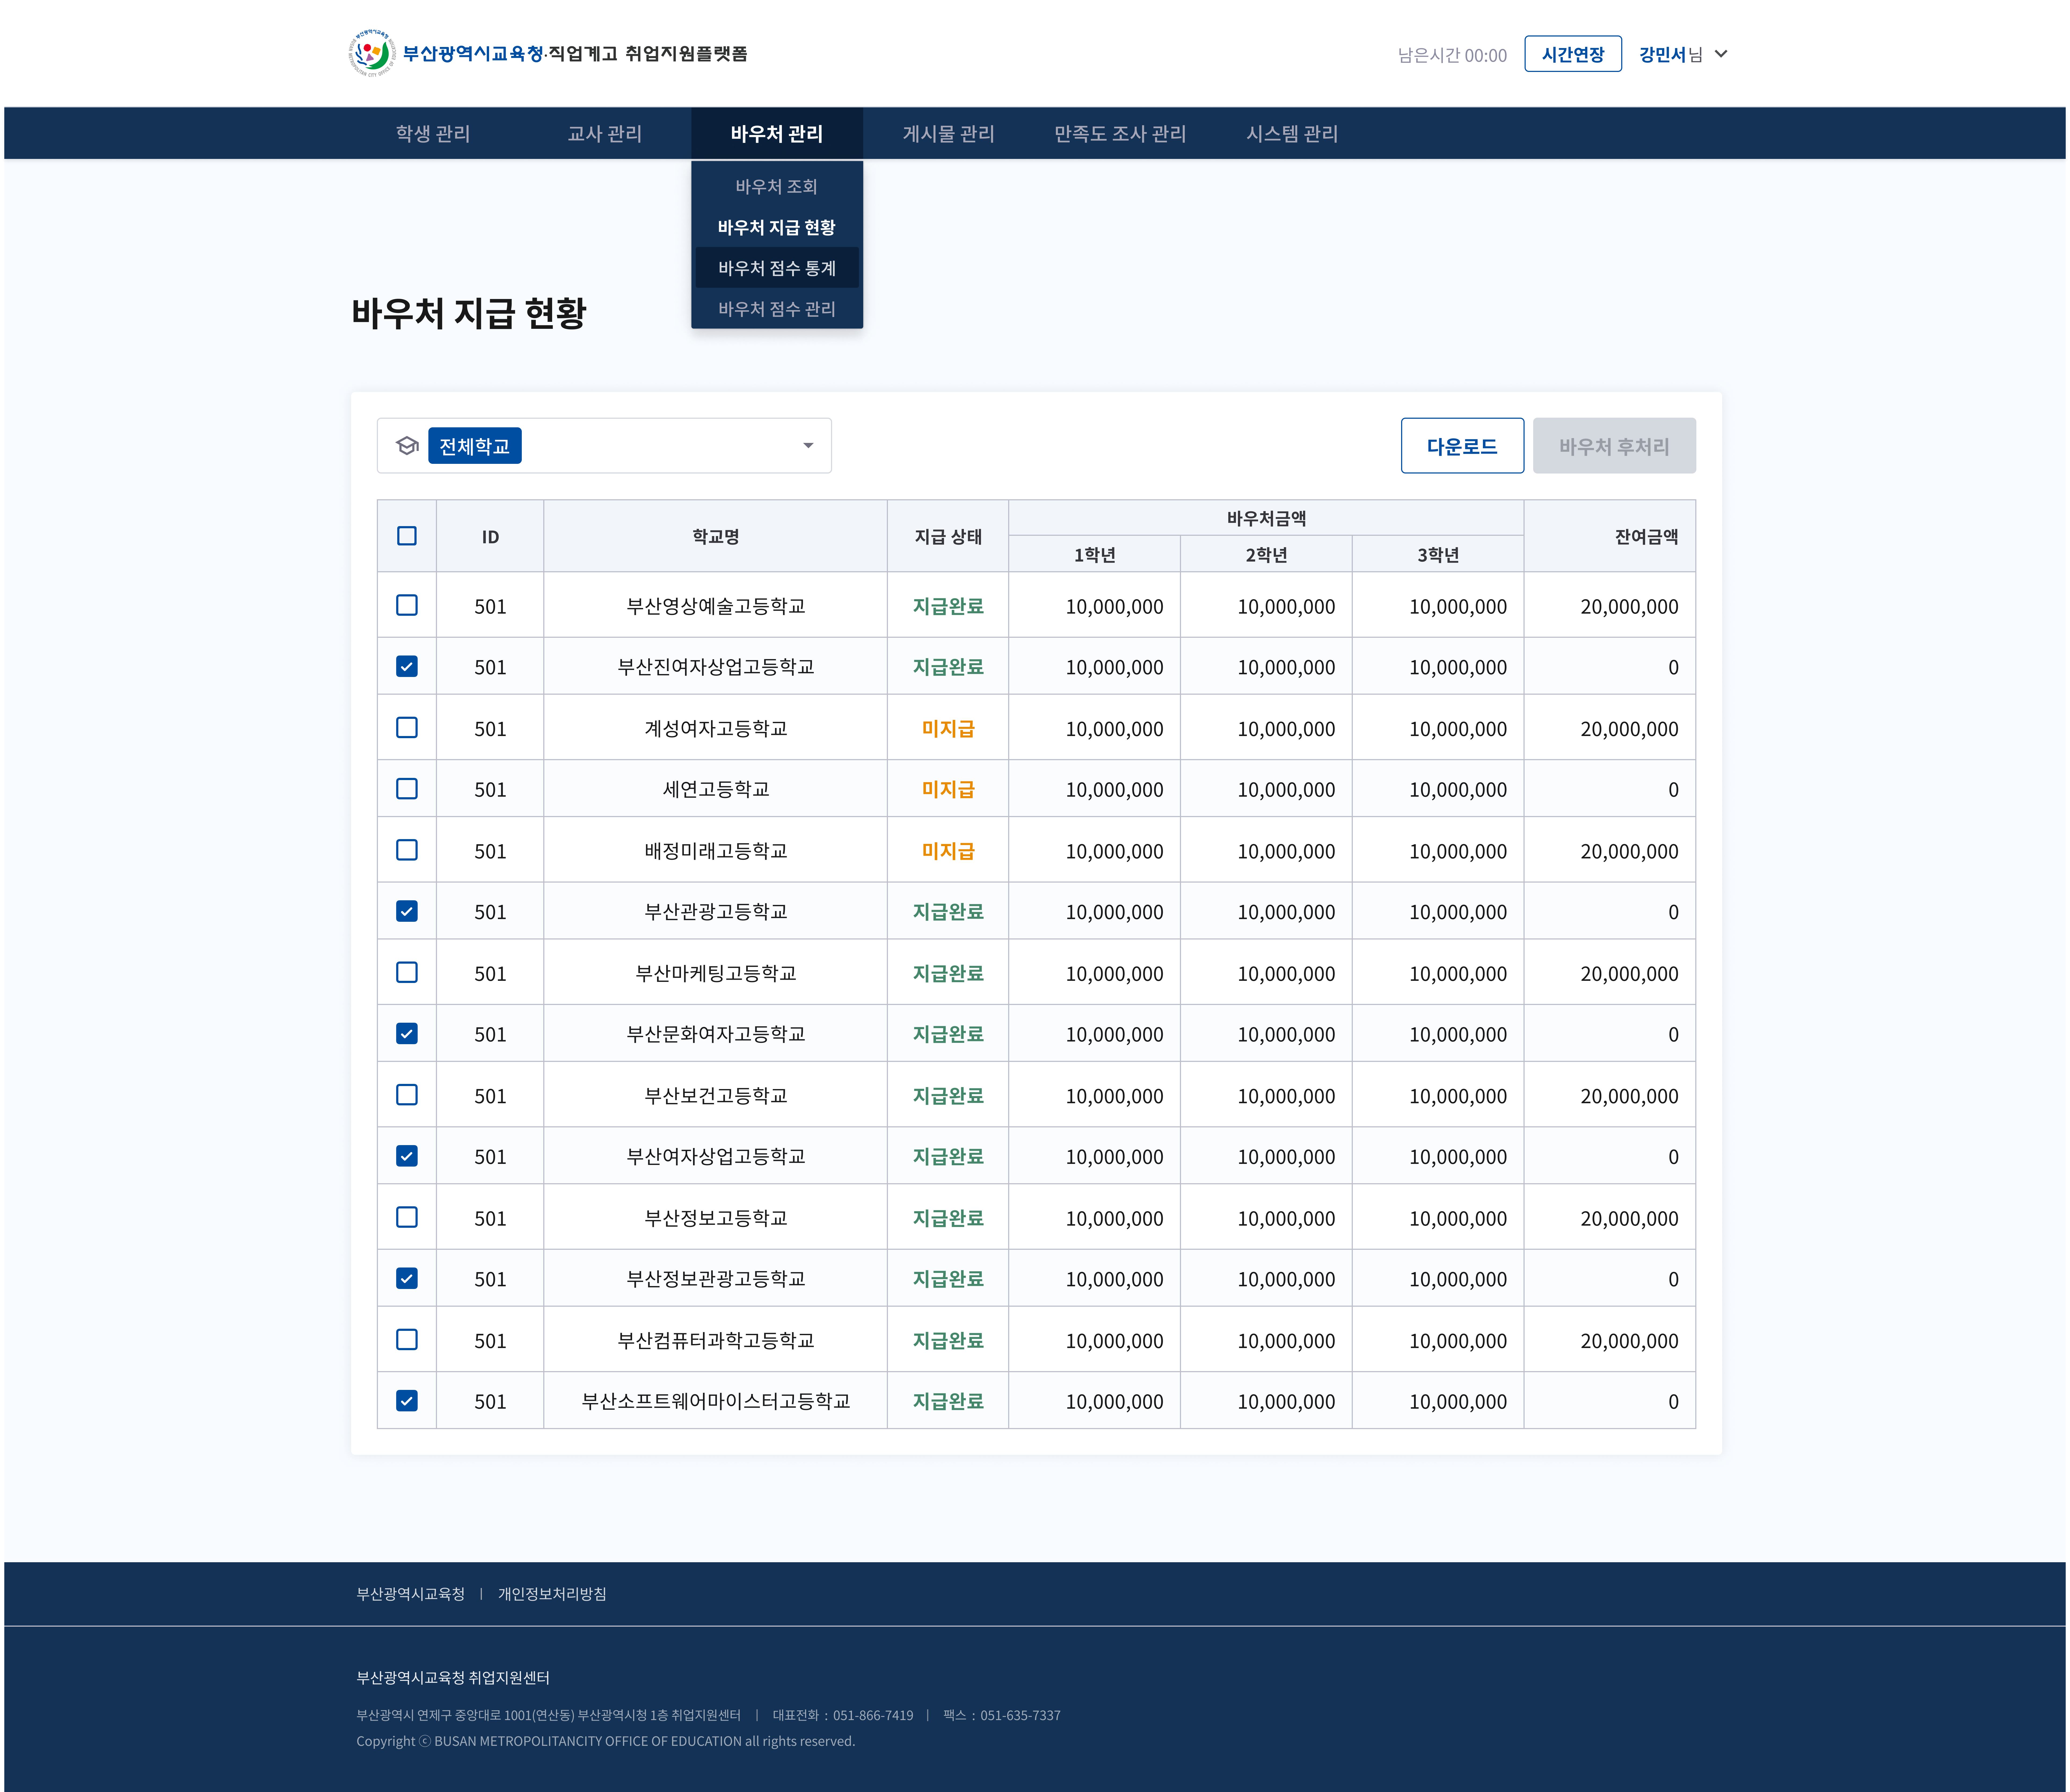Open the 시스템 관리 menu
Image resolution: width=2070 pixels, height=1792 pixels.
pos(1292,133)
